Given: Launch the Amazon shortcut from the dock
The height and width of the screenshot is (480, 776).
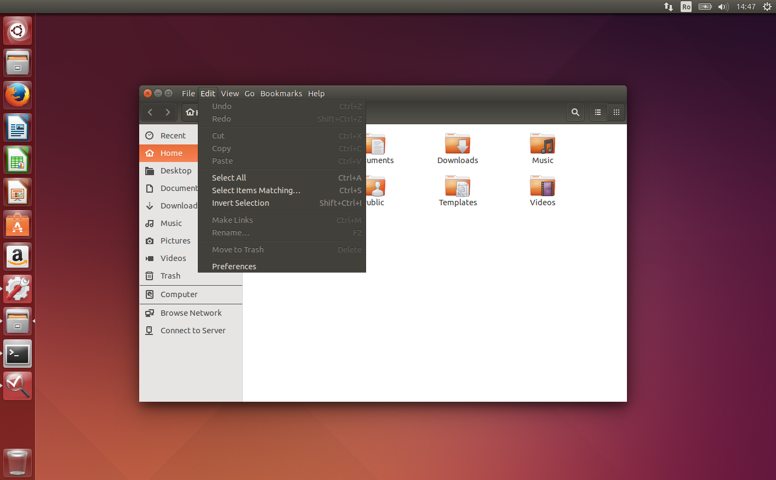Looking at the screenshot, I should 18,256.
